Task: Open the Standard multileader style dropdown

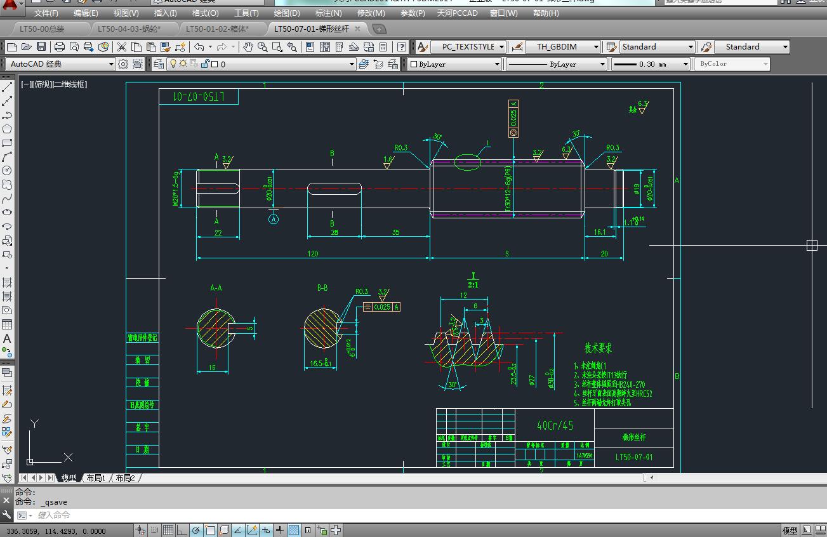Action: tap(752, 47)
